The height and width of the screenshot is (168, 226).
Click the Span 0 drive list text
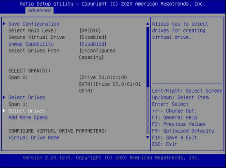point(110,84)
